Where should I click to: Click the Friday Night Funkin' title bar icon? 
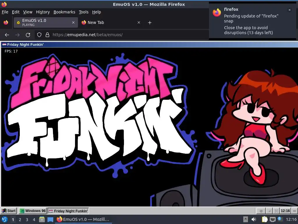coord(4,45)
